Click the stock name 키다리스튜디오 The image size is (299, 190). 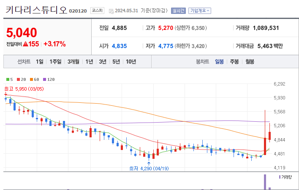click(x=36, y=10)
